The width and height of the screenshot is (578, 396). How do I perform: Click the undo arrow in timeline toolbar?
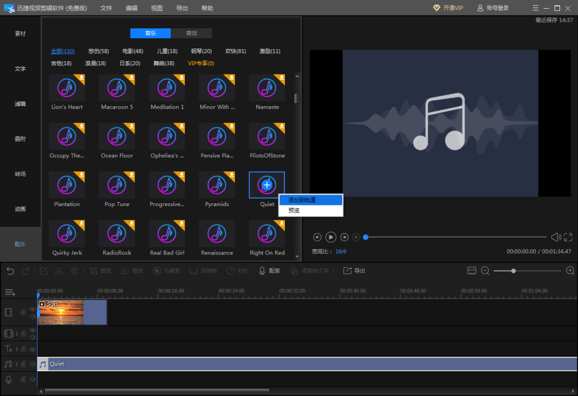(10, 271)
